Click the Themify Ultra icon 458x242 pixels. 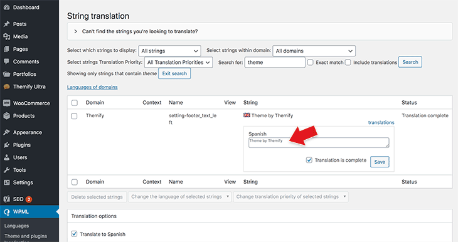[x=6, y=87]
